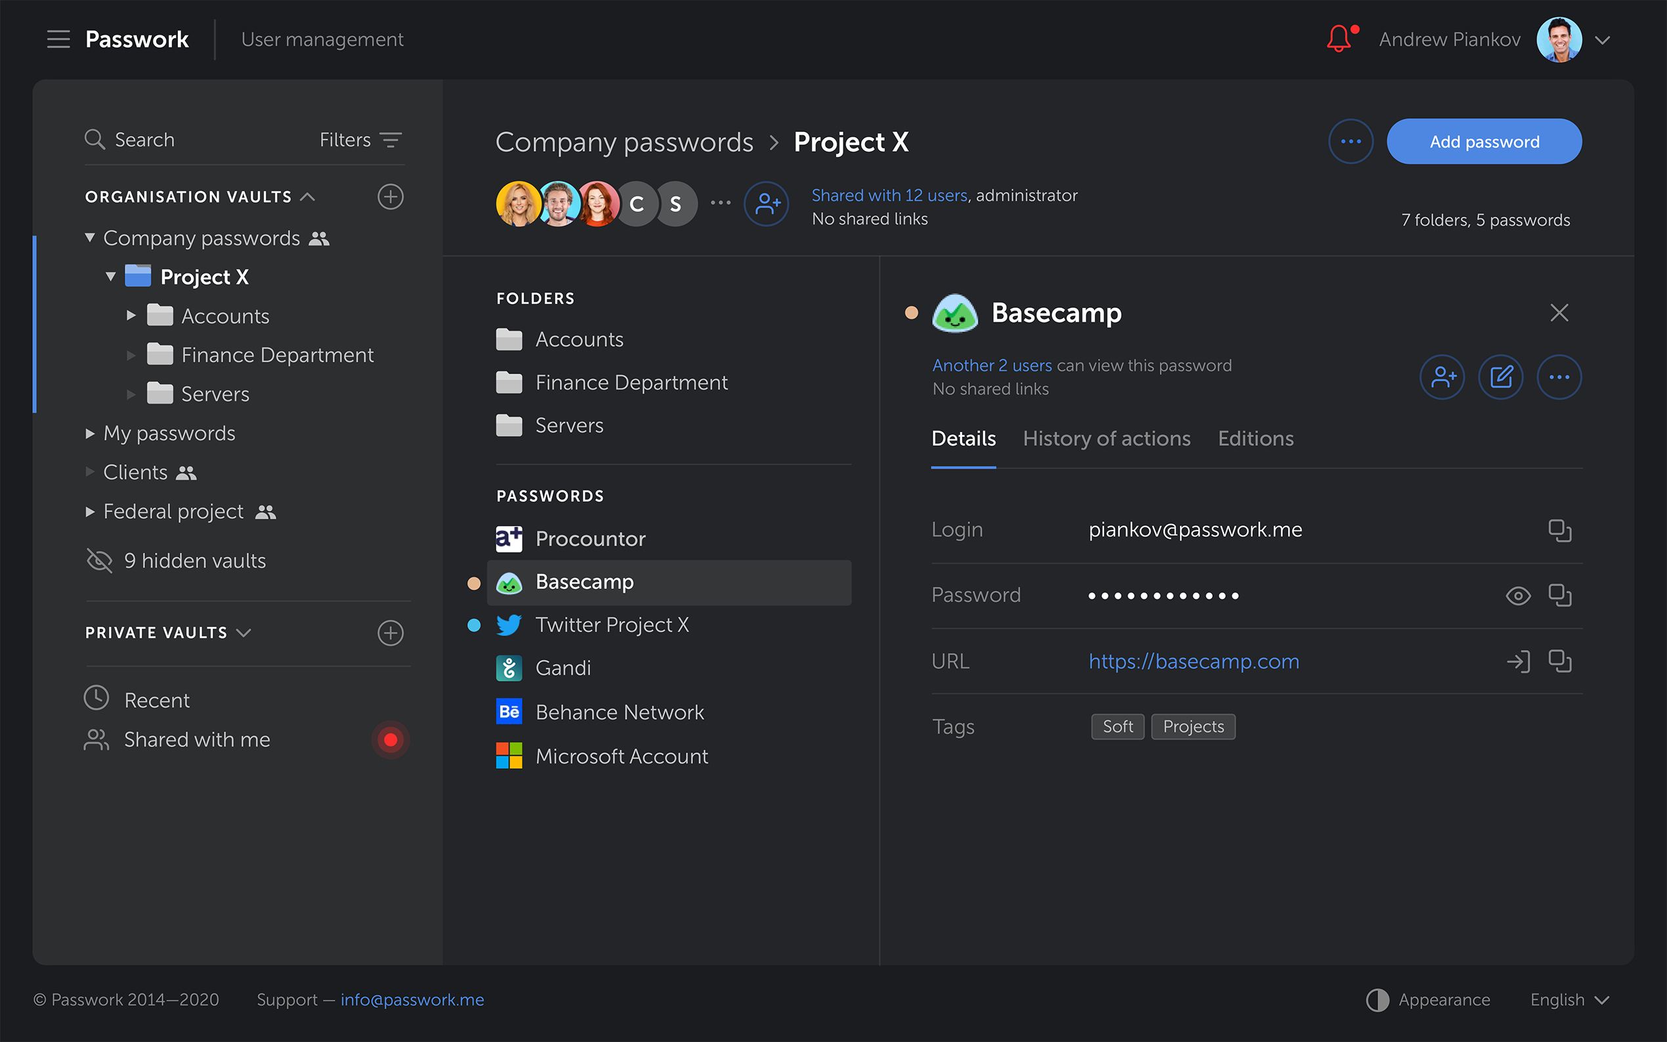Click the blue color dot beside Twitter Project X
The width and height of the screenshot is (1667, 1042).
click(474, 625)
